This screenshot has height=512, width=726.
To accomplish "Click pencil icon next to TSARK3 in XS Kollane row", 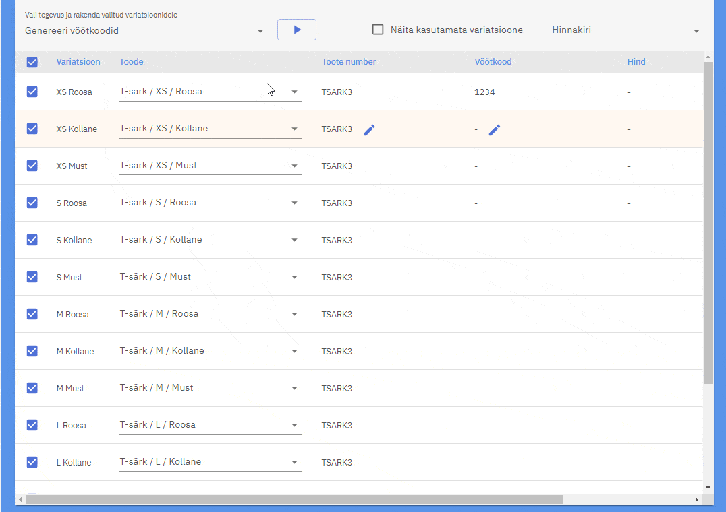I will (369, 130).
